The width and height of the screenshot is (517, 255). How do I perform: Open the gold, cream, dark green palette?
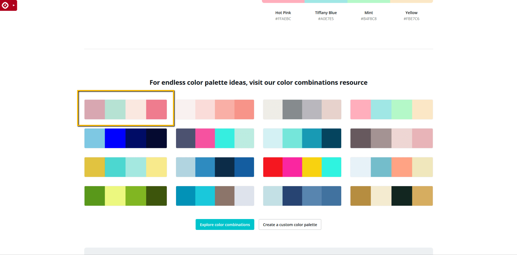[392, 196]
